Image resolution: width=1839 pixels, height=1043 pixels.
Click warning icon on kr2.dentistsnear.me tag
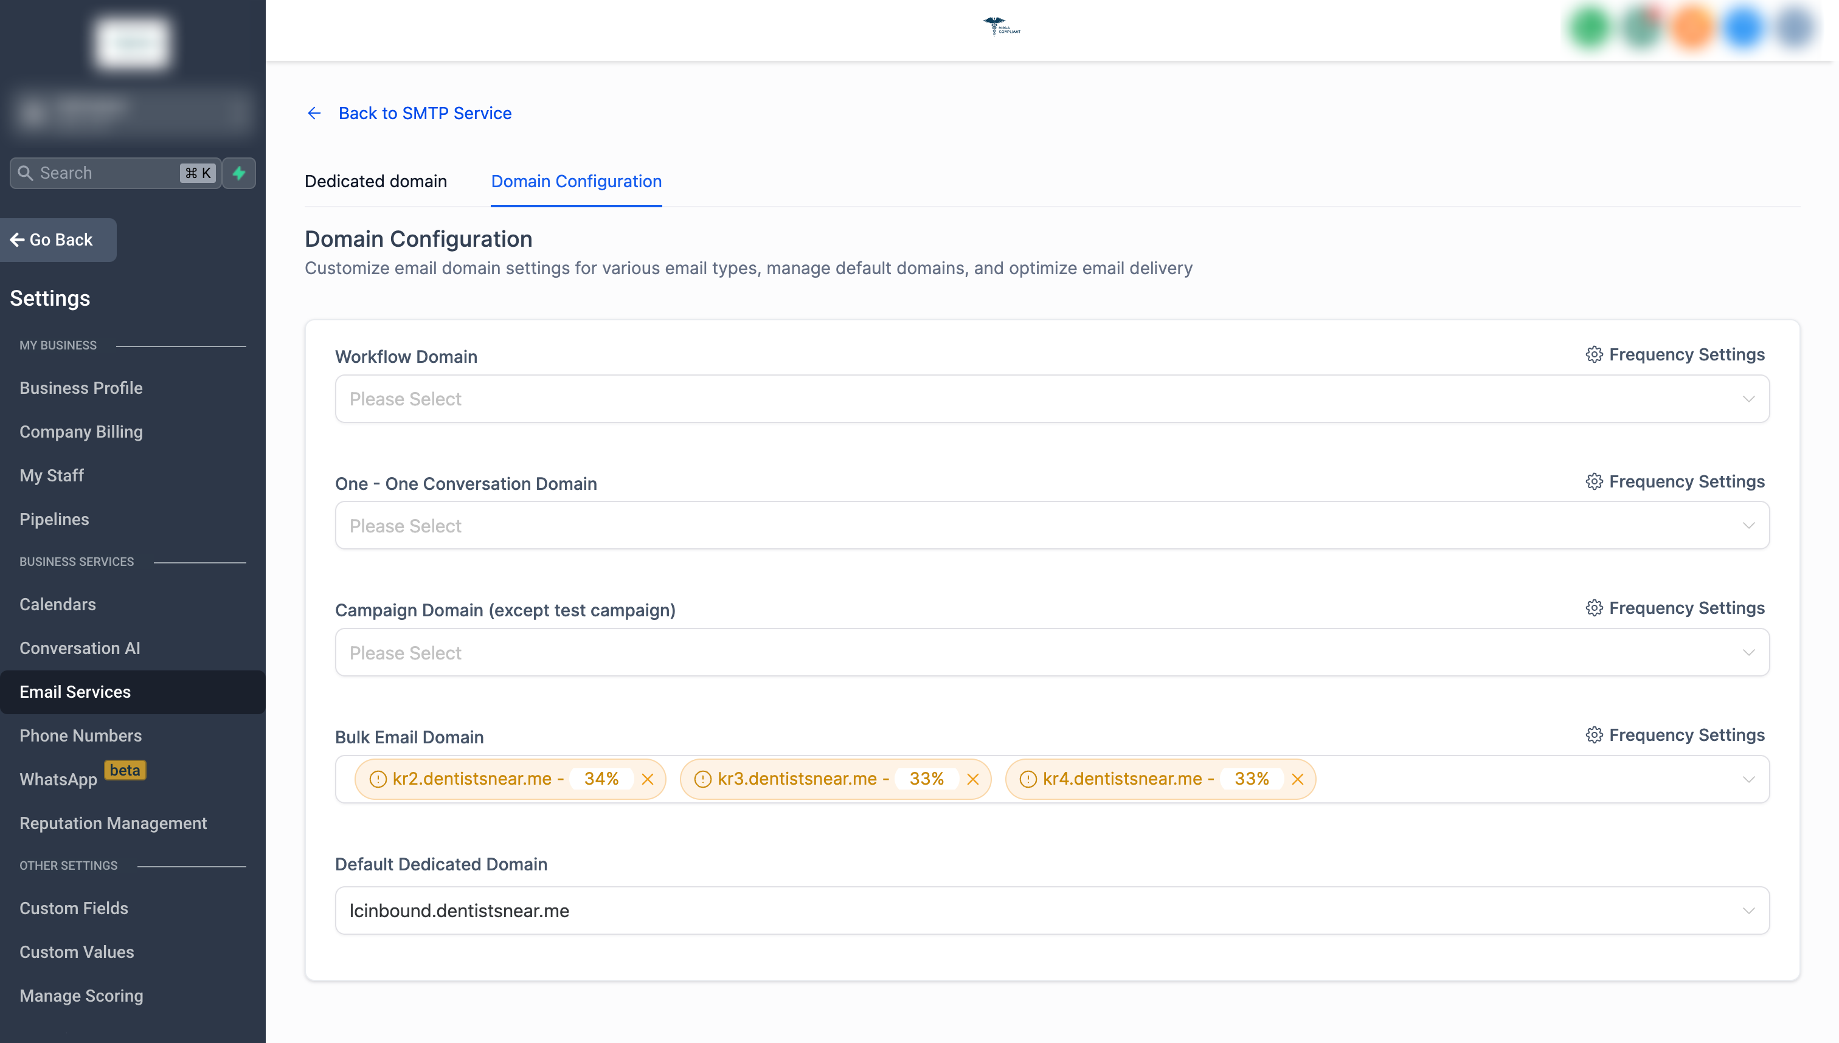pyautogui.click(x=378, y=779)
